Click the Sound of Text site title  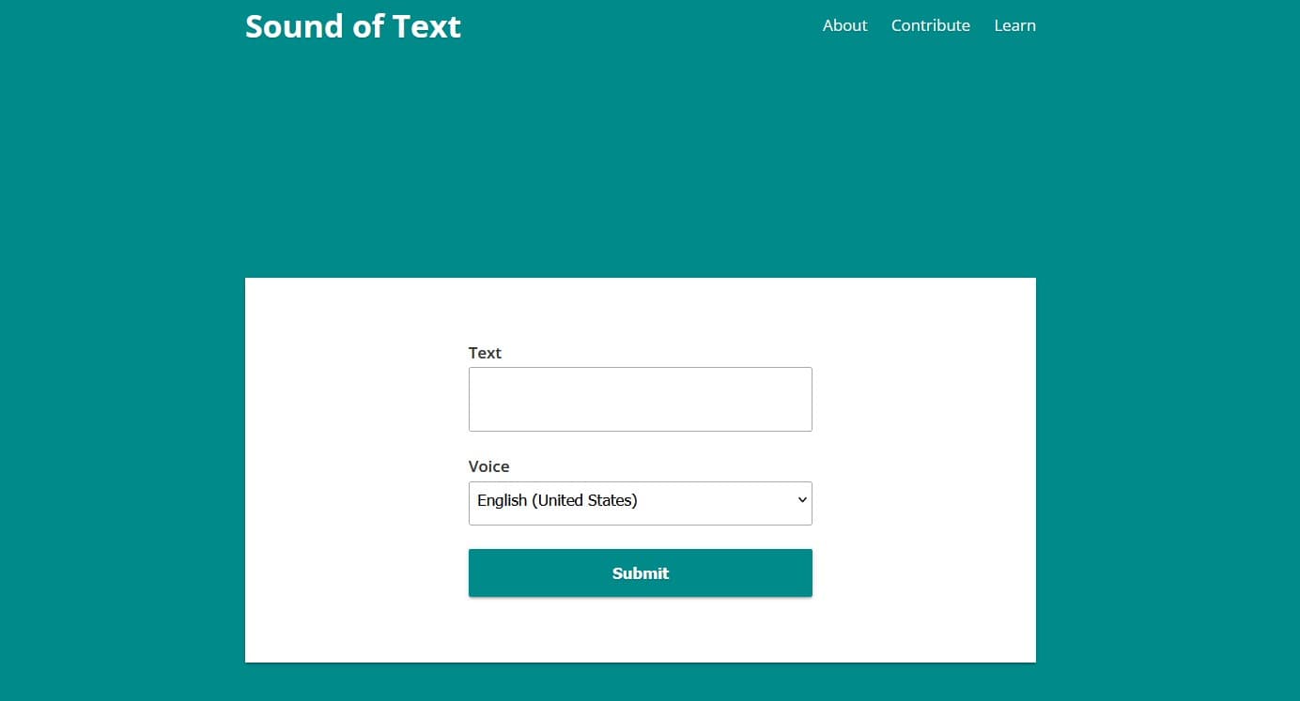(352, 26)
